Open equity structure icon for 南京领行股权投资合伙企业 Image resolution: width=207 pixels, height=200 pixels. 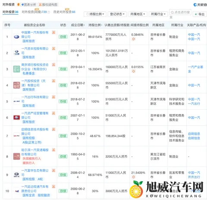click(x=53, y=64)
